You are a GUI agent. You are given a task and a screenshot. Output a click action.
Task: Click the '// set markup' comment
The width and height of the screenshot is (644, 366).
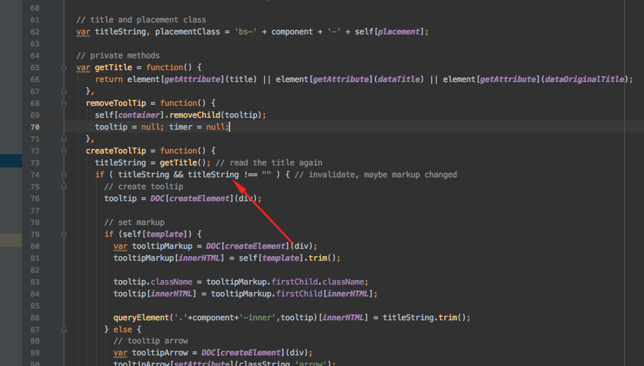tap(134, 222)
